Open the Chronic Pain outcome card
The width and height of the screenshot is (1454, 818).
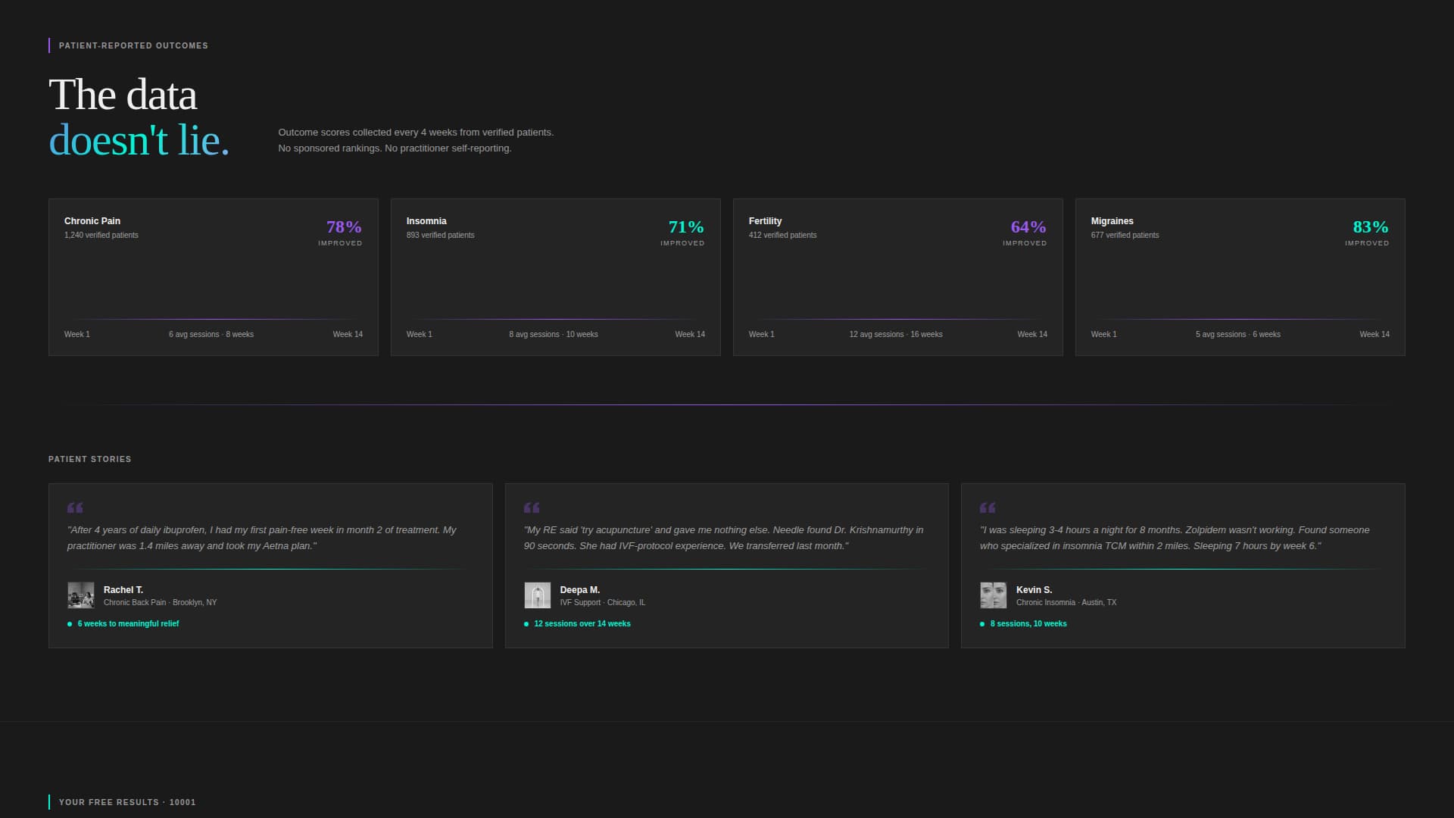click(213, 276)
